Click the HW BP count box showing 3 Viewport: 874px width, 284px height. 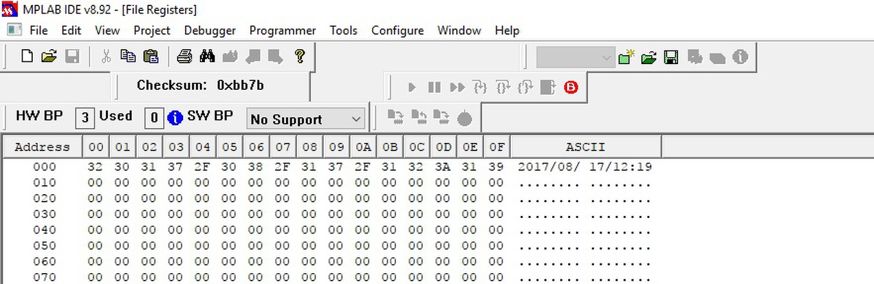[x=85, y=118]
